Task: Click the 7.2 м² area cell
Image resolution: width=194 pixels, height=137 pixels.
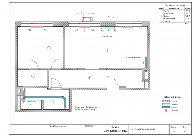Action: [187, 19]
